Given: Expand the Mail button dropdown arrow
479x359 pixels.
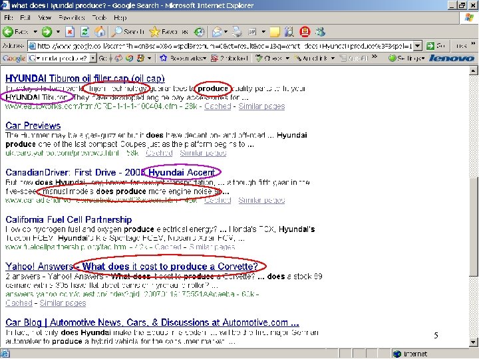Looking at the screenshot, I should (226, 31).
